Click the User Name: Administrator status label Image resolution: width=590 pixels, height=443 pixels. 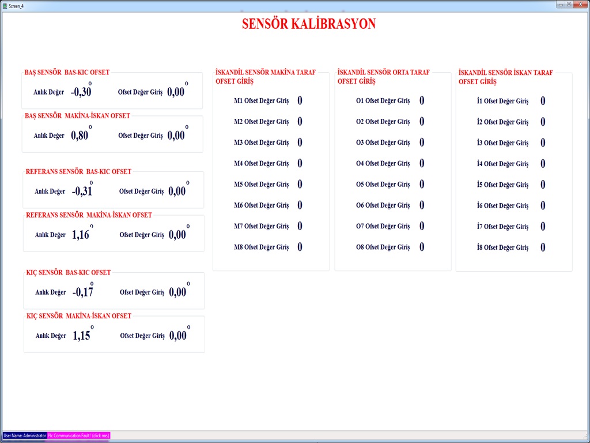pos(24,436)
